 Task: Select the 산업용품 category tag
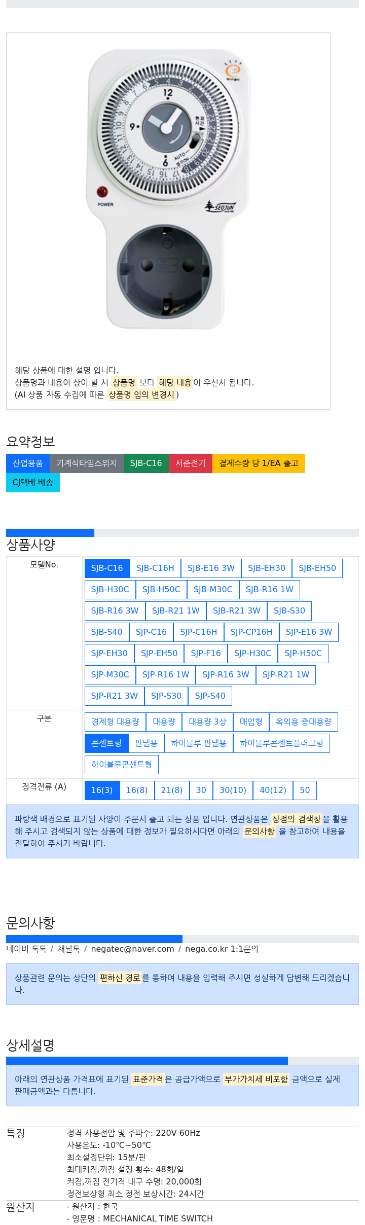(28, 463)
